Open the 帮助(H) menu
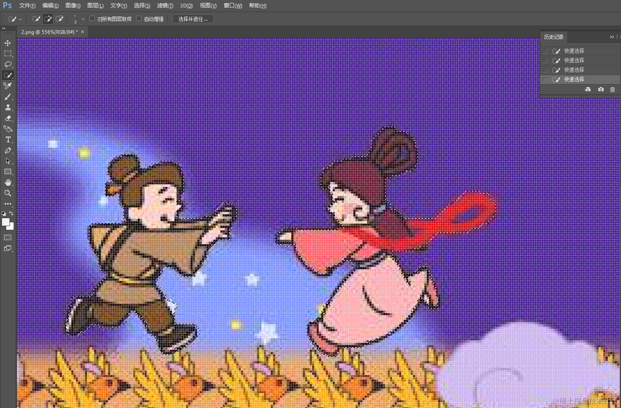This screenshot has height=408, width=621. [x=258, y=6]
